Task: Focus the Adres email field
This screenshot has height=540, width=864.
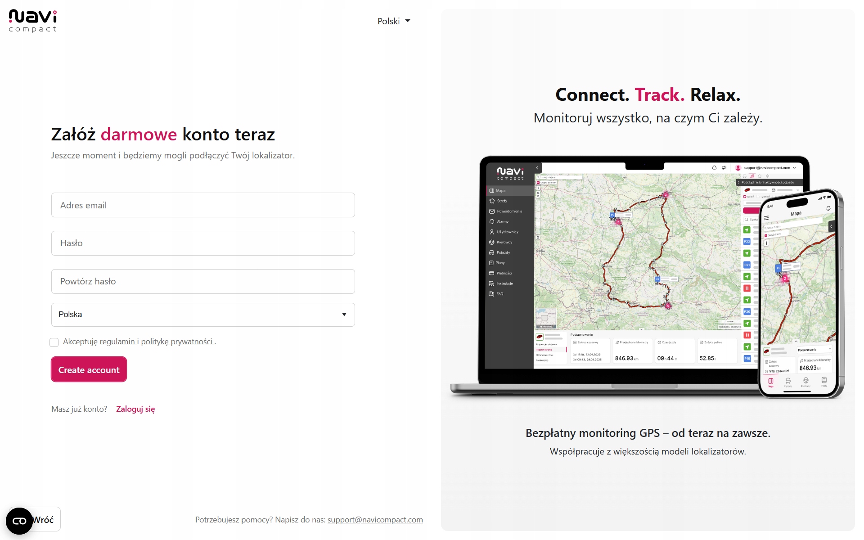Action: point(203,205)
